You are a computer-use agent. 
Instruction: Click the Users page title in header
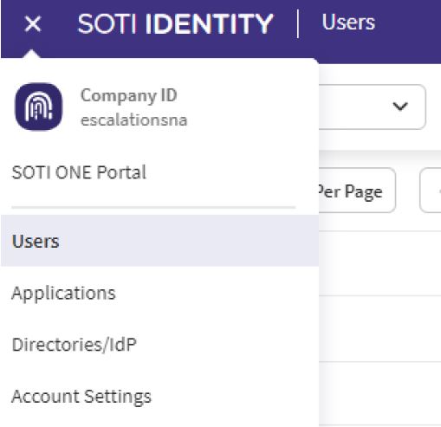(348, 23)
